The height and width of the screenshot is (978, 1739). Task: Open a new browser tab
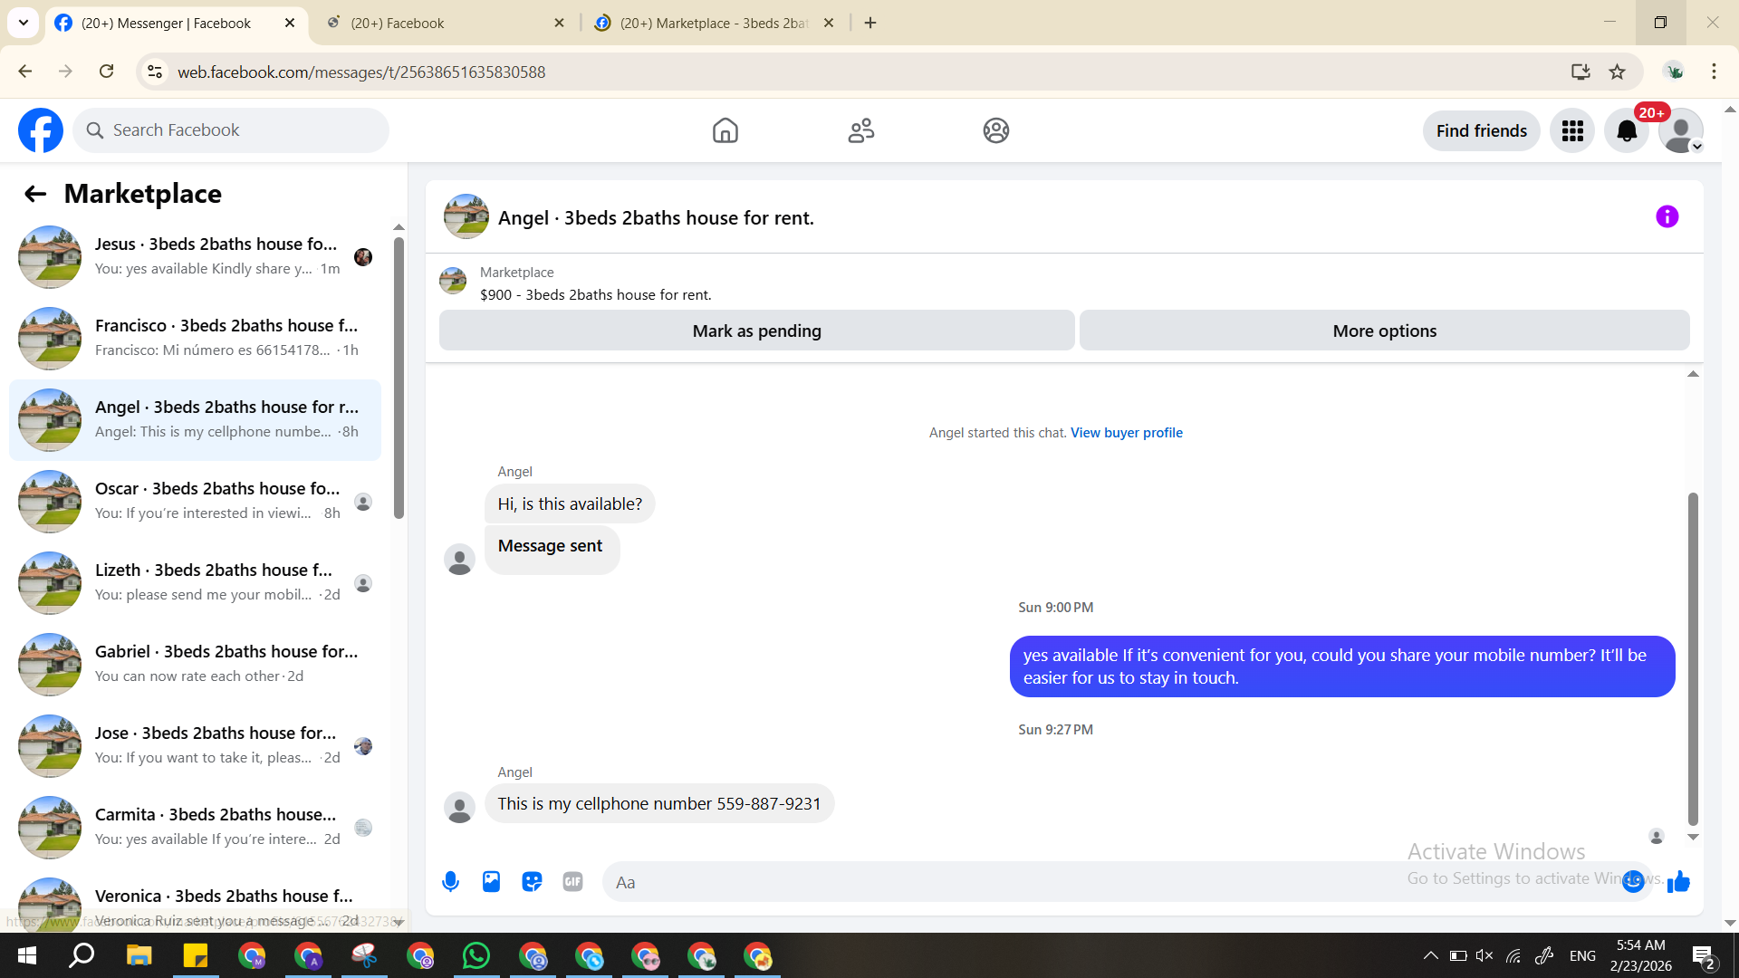870,24
